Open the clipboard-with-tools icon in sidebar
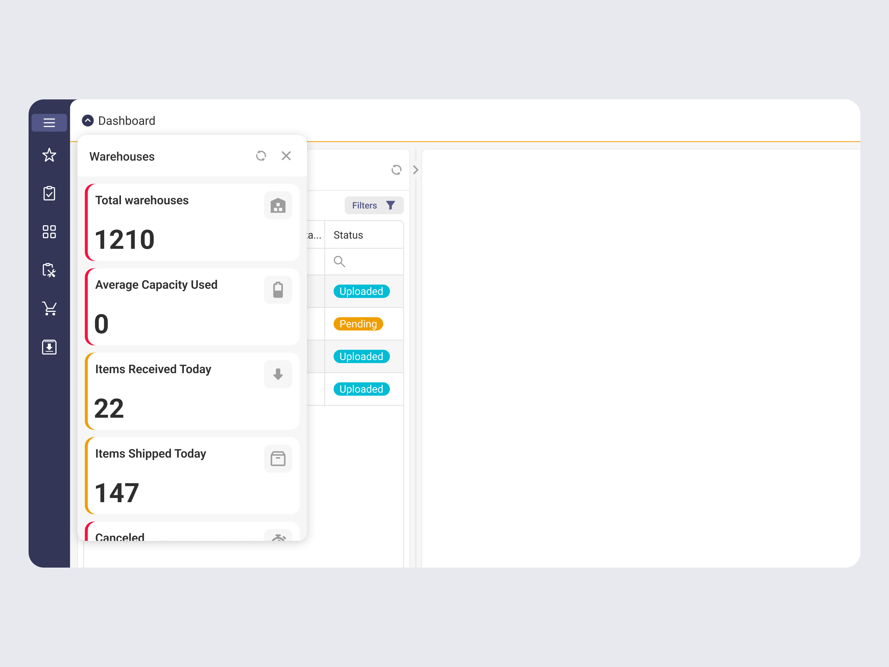 point(49,270)
